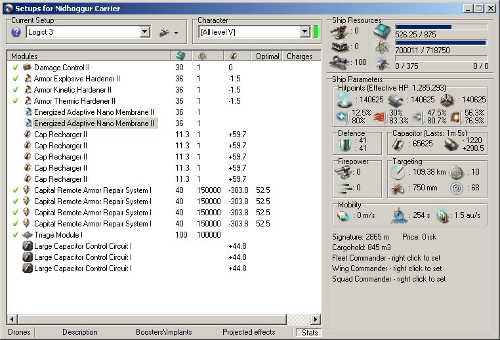Click the Triage Module I module icon

(28, 235)
